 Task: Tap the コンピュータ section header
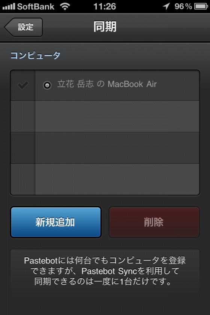click(x=35, y=55)
